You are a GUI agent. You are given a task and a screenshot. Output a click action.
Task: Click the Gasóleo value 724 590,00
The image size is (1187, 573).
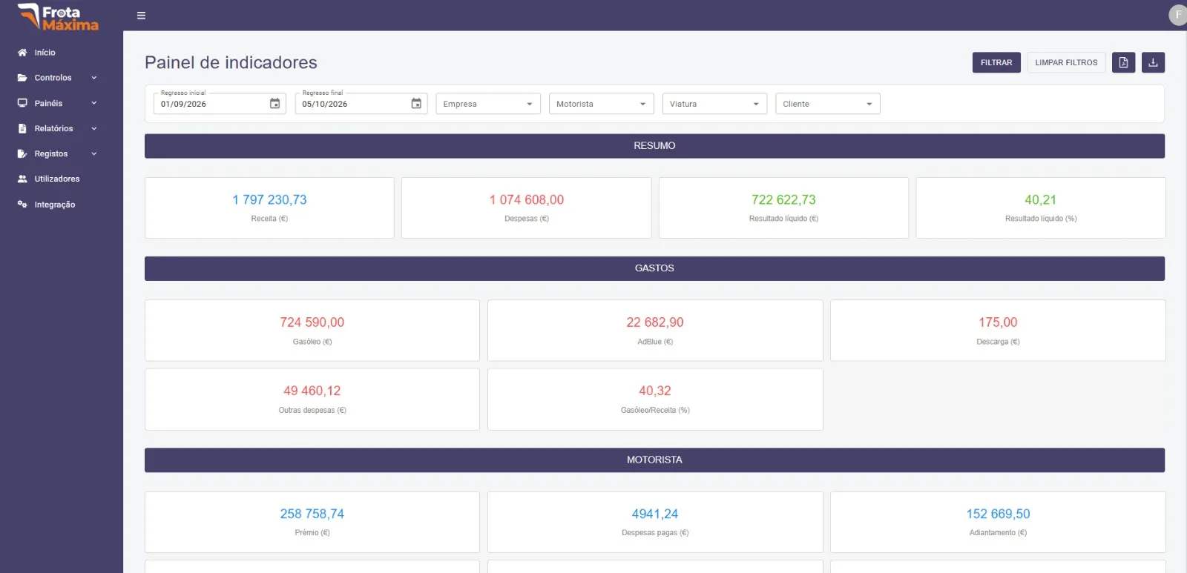pos(312,322)
